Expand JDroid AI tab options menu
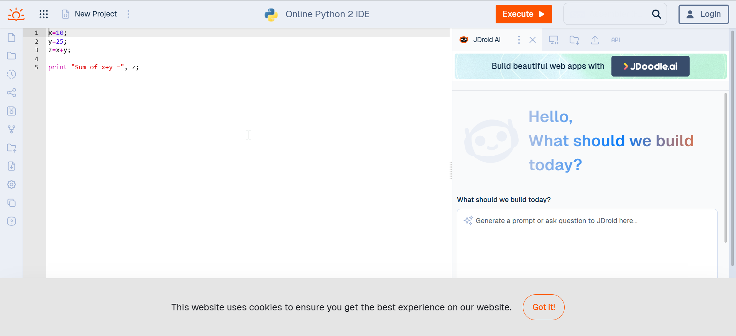 click(x=519, y=40)
